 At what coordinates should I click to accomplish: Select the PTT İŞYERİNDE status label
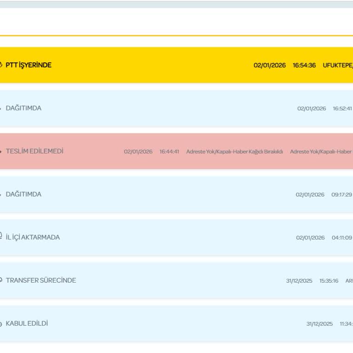tap(28, 65)
